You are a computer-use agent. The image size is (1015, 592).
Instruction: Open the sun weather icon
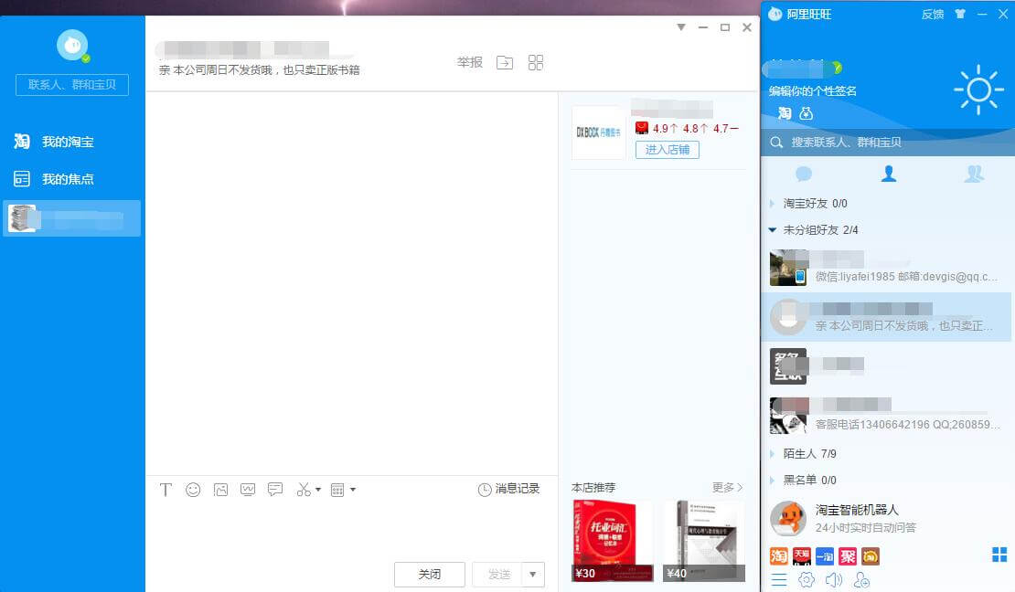(978, 90)
